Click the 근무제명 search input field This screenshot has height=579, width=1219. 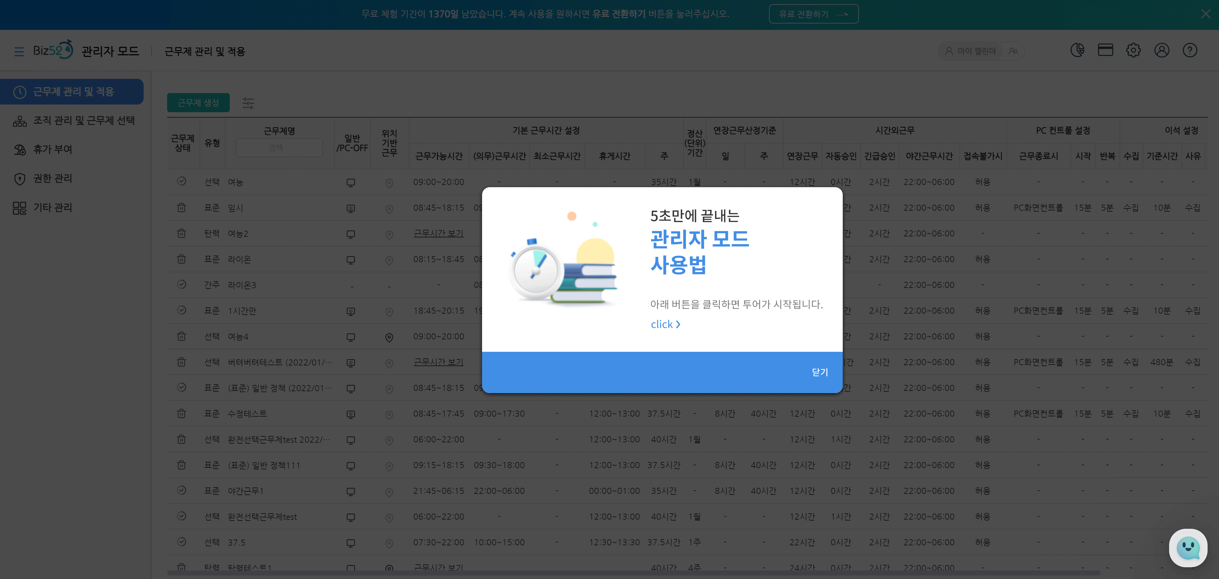coord(279,147)
